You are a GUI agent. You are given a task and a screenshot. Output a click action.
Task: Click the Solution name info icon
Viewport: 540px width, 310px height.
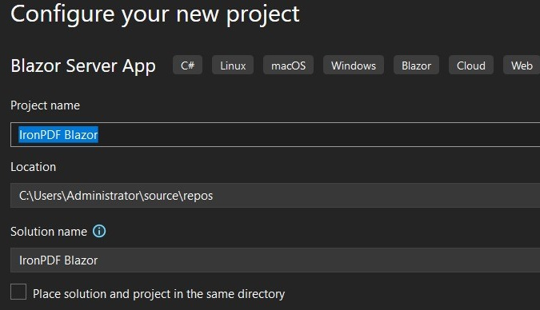[99, 231]
